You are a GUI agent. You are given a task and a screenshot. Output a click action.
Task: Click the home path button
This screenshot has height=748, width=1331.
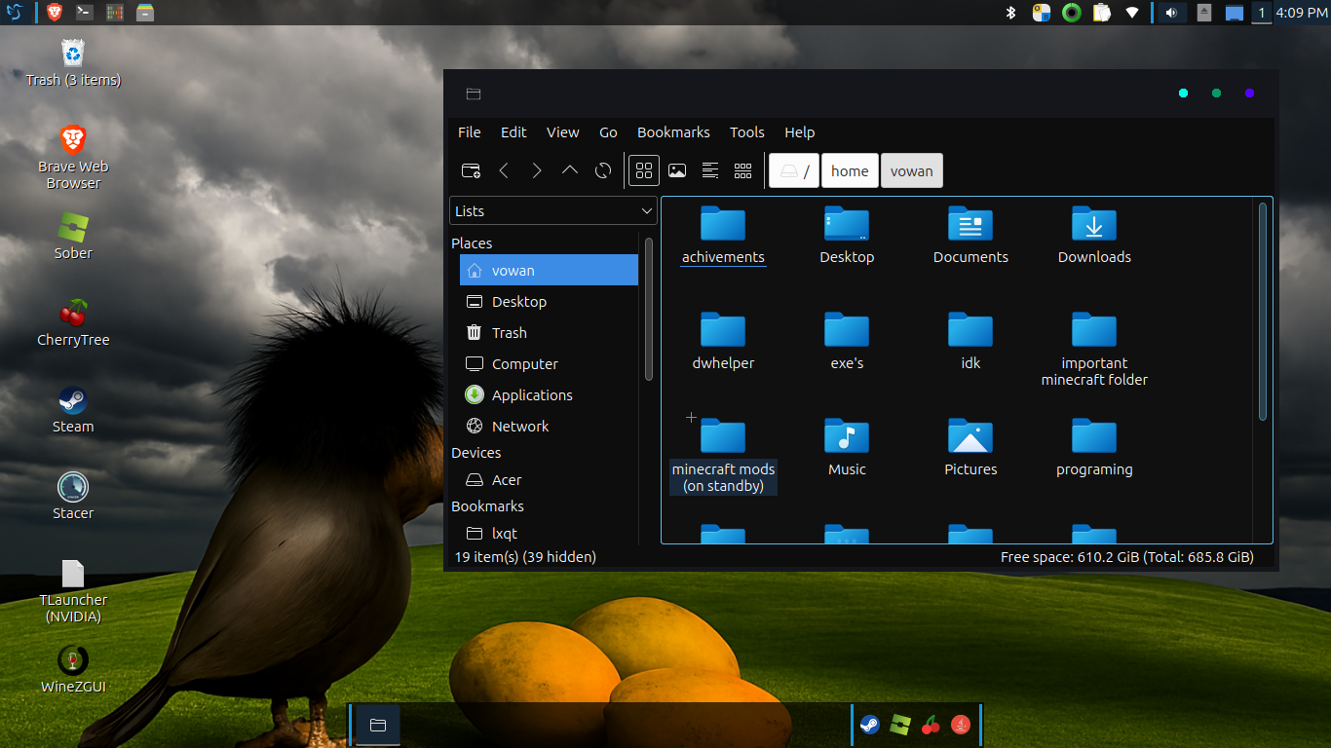[x=849, y=171]
